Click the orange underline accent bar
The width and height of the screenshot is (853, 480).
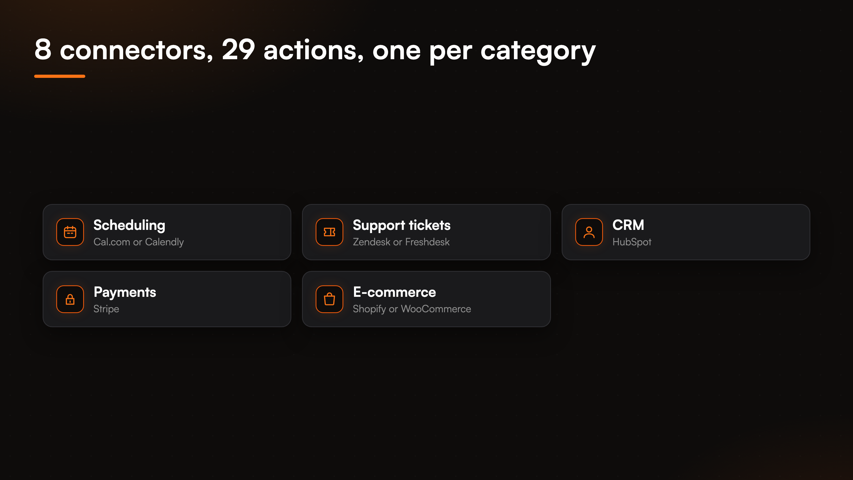pos(60,76)
